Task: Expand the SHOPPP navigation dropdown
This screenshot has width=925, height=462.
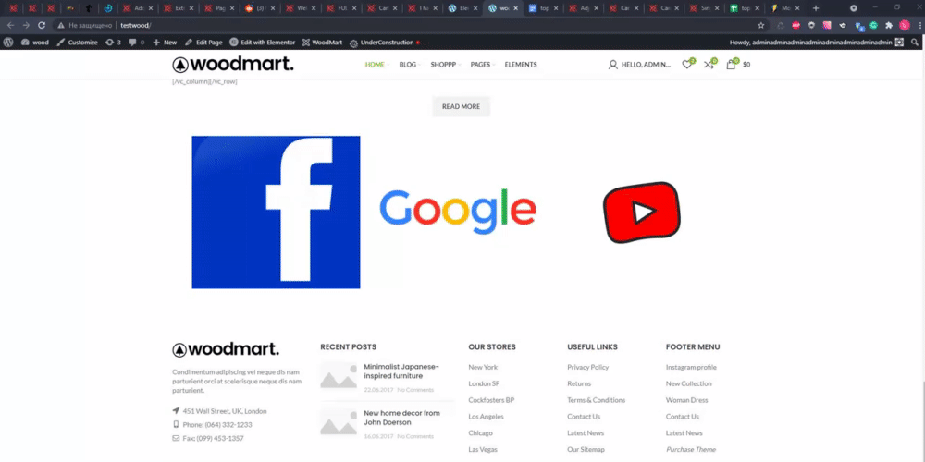Action: tap(446, 65)
